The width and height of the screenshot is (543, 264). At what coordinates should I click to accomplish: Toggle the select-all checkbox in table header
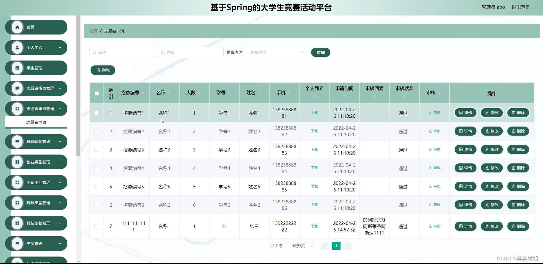point(97,93)
